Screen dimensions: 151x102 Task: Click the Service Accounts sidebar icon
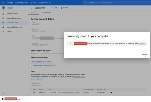pos(3,23)
